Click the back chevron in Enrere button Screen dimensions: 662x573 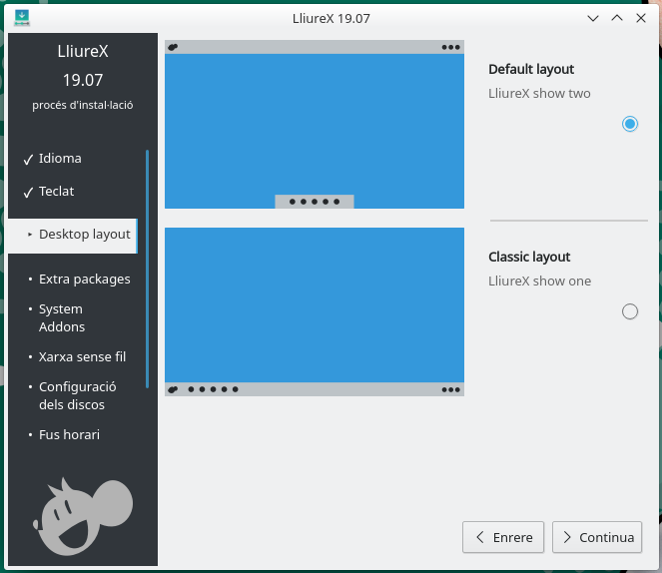479,537
